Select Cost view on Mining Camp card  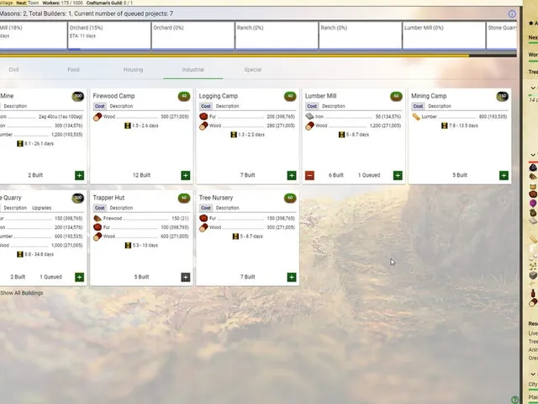click(418, 106)
